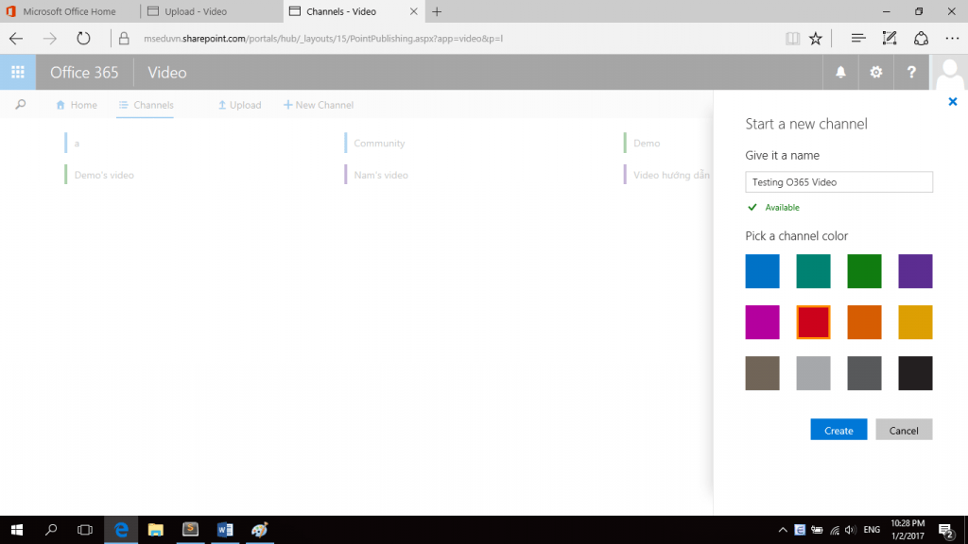Pick the light gray channel color
968x544 pixels.
tap(813, 373)
